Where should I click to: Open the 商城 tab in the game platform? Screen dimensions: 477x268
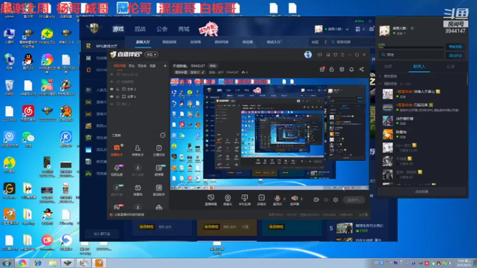click(184, 29)
